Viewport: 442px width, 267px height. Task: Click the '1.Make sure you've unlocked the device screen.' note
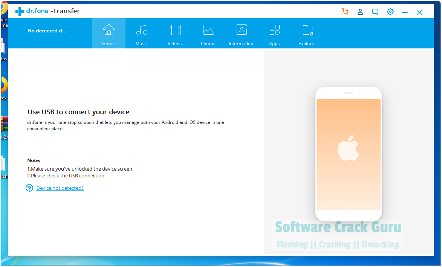(x=80, y=169)
